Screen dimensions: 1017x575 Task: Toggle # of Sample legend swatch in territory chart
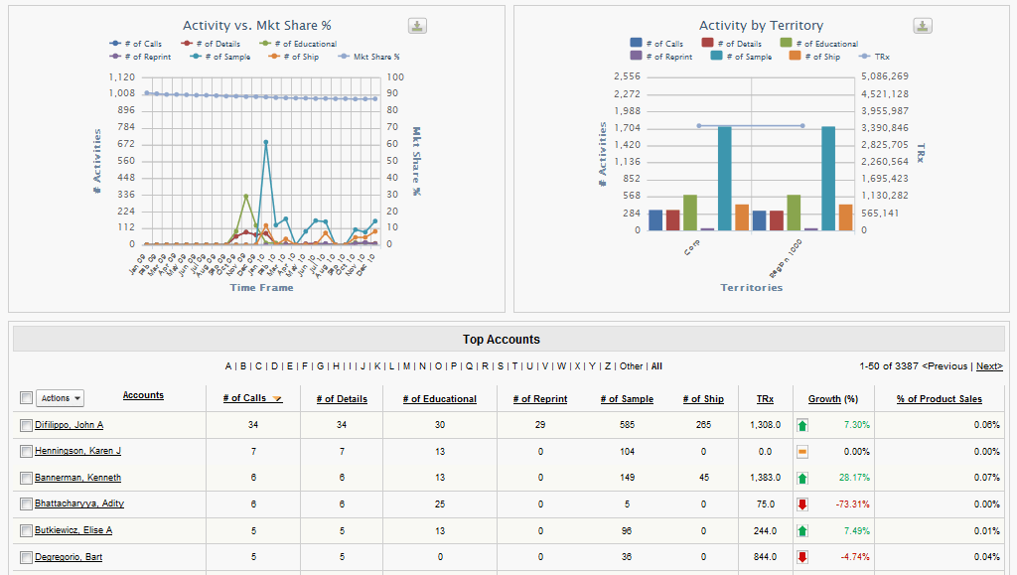pyautogui.click(x=716, y=57)
